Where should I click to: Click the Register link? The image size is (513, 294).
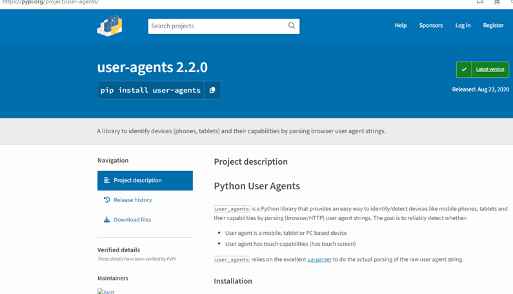493,26
